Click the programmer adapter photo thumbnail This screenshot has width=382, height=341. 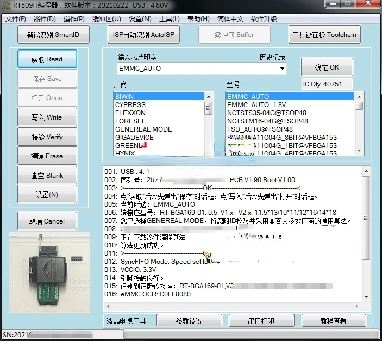click(49, 272)
